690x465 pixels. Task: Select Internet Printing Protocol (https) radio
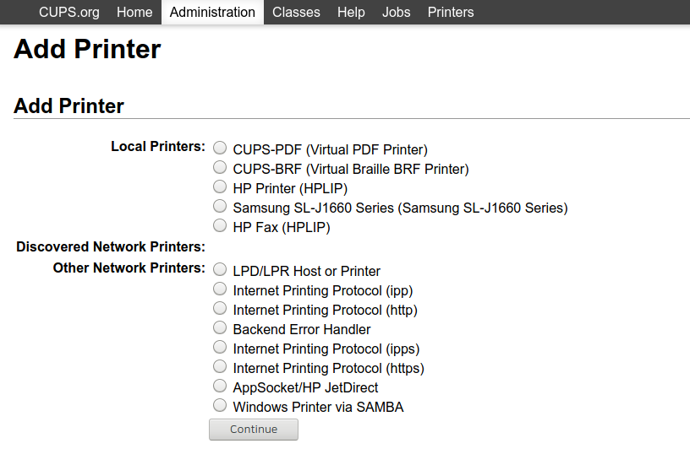click(x=220, y=367)
